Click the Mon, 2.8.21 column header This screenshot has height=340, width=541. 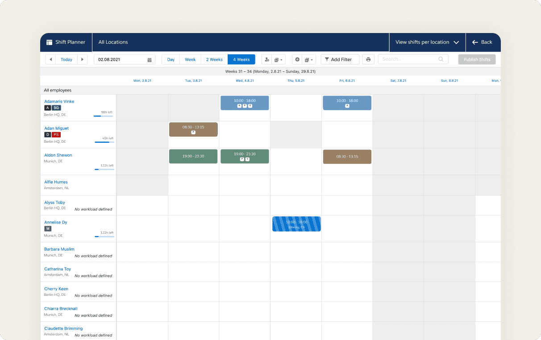142,81
